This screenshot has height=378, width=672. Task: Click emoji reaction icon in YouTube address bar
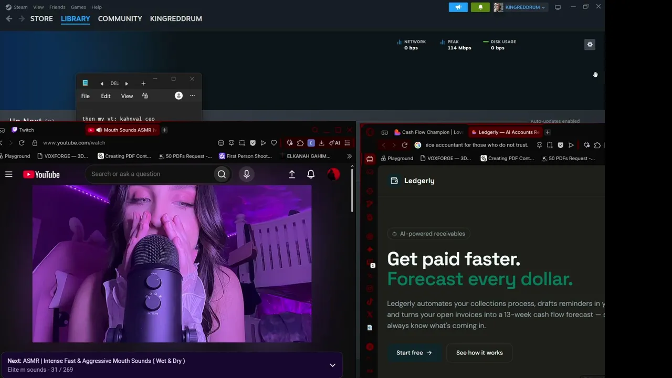221,143
